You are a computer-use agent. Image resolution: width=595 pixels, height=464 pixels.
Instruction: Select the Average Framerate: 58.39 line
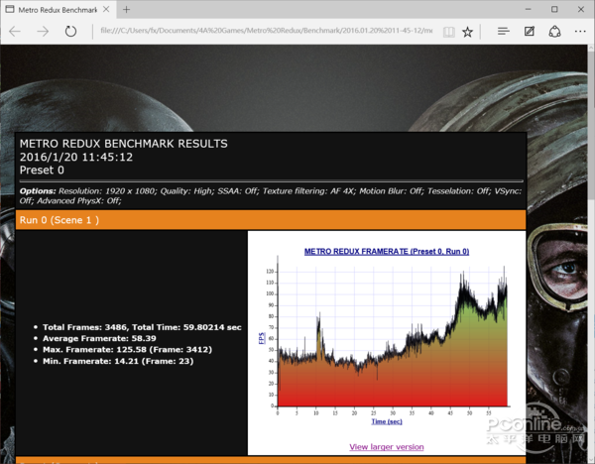[99, 338]
